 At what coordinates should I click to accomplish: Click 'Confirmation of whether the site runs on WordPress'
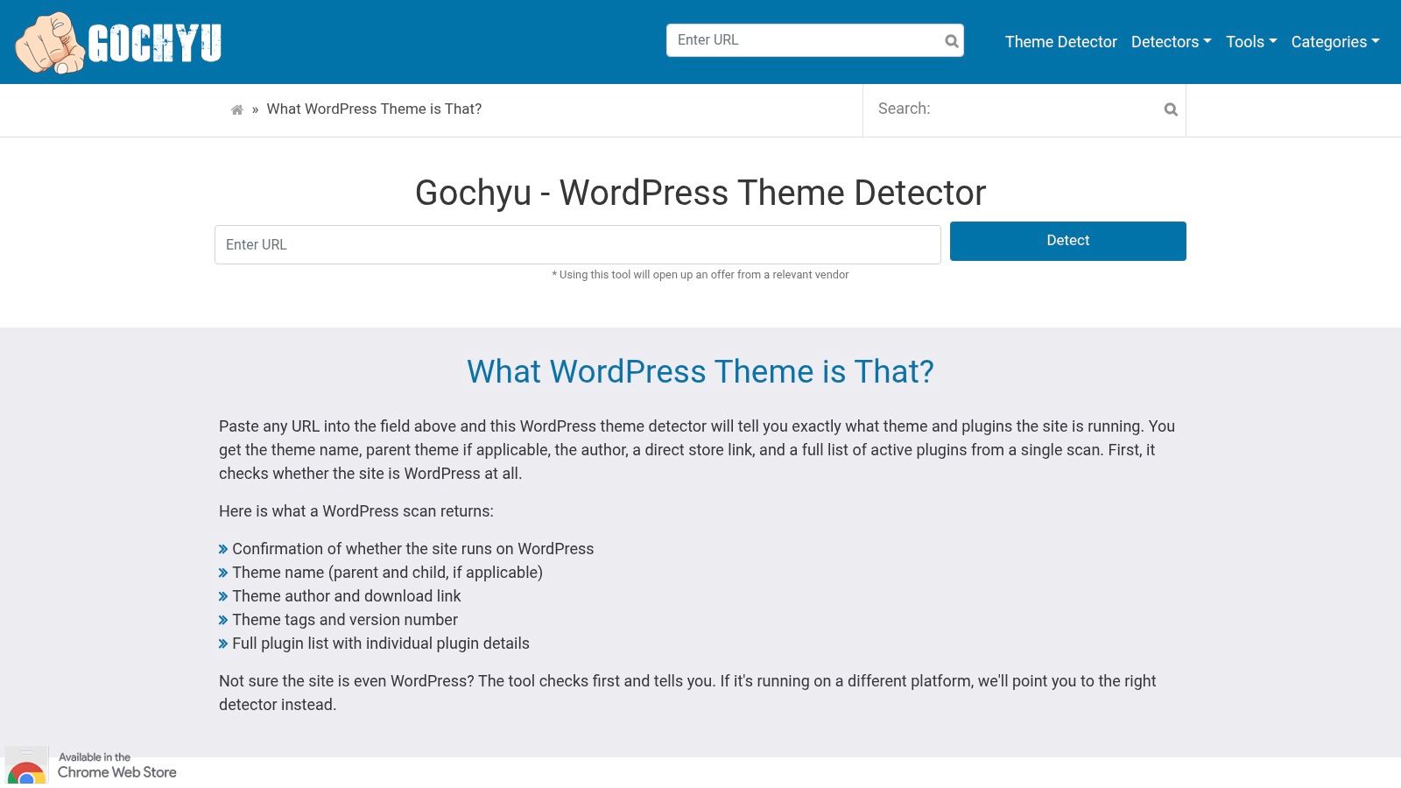pos(412,549)
